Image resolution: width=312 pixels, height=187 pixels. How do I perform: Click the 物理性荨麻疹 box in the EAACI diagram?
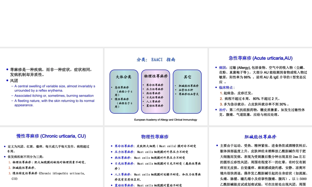pyautogui.click(x=155, y=91)
